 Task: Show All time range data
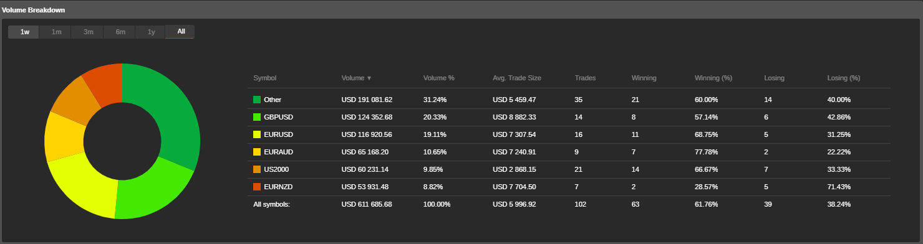(181, 32)
